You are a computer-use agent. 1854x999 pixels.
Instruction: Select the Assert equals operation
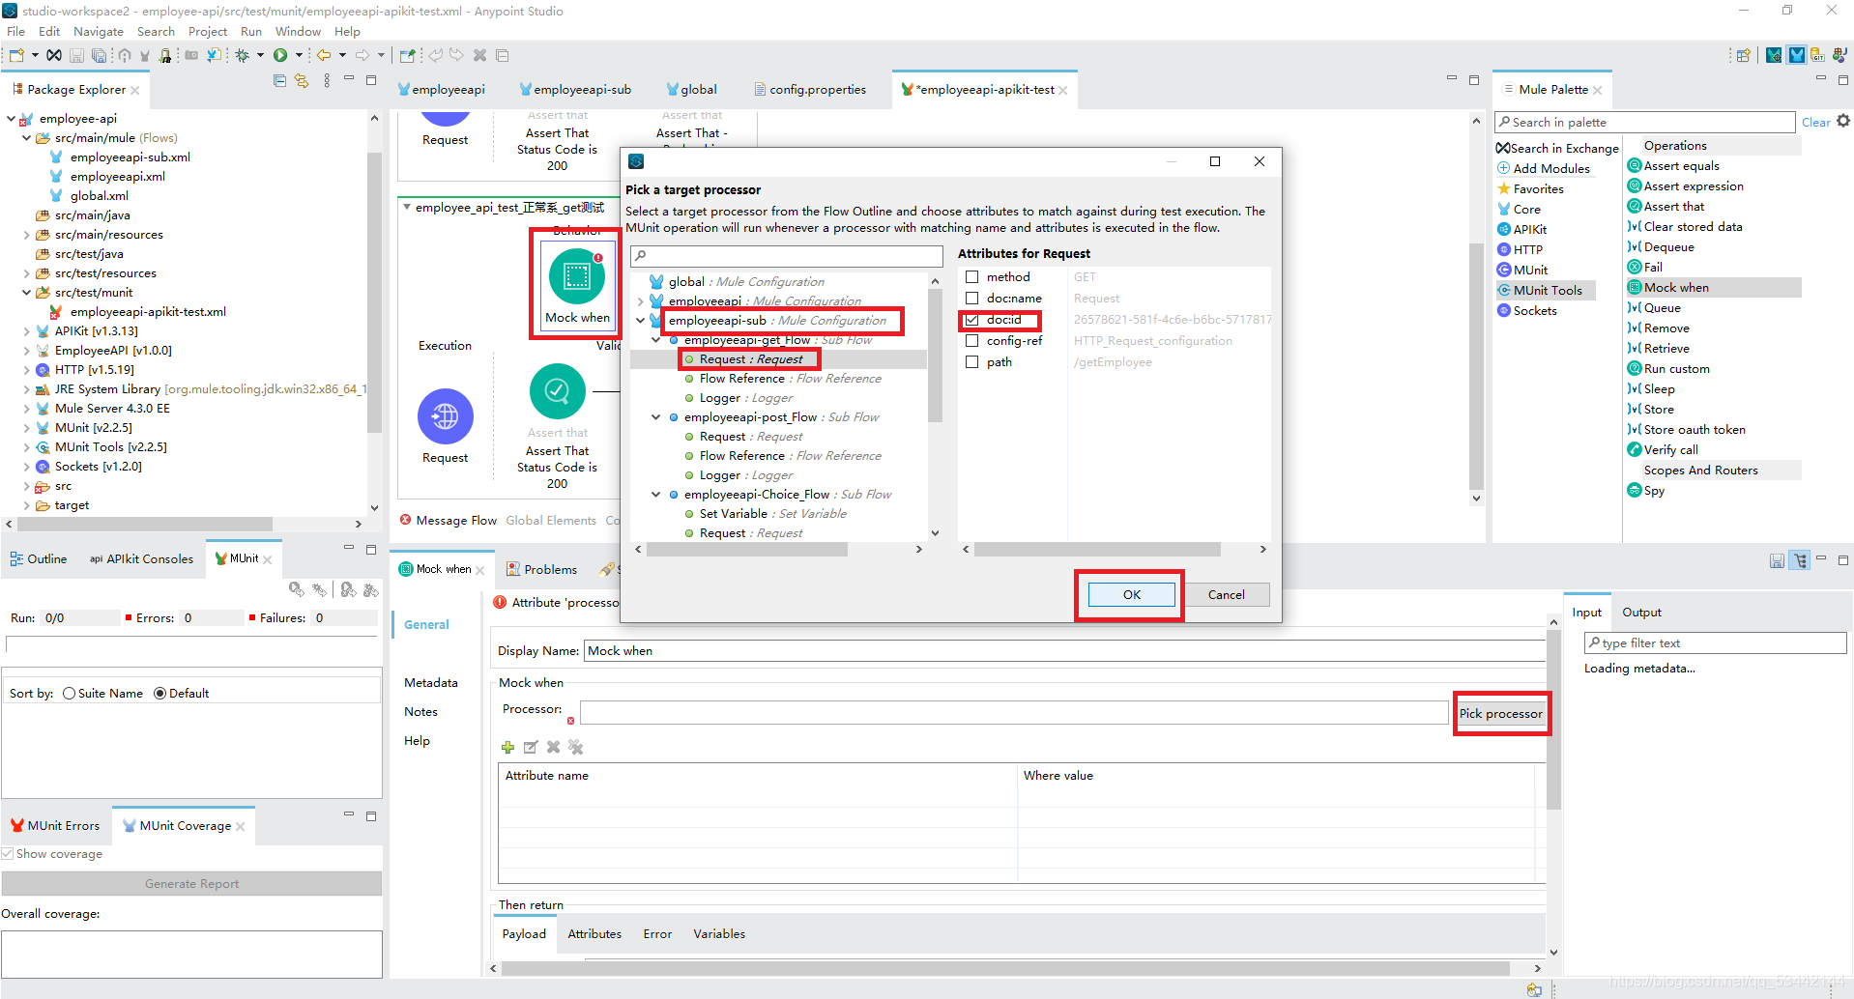pyautogui.click(x=1680, y=166)
